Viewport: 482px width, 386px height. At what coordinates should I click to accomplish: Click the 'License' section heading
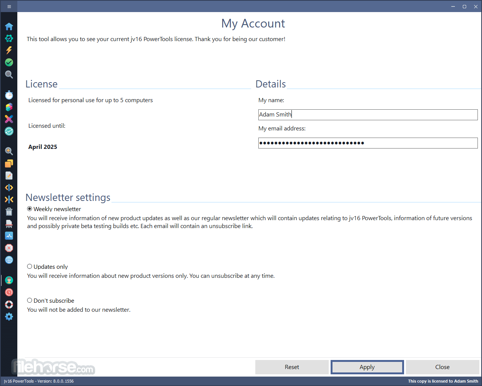tap(41, 84)
